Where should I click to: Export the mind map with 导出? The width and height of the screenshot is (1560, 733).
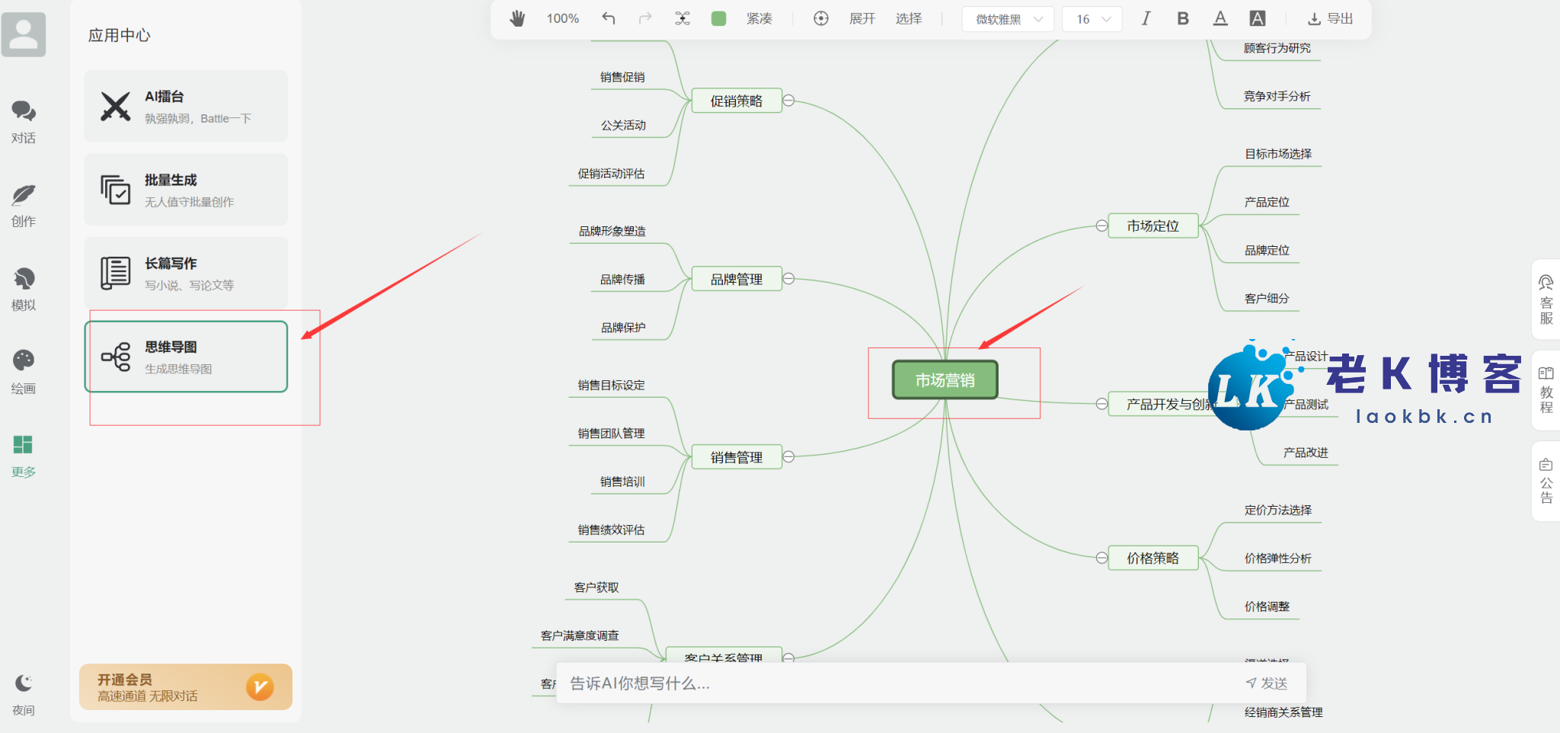click(1330, 19)
